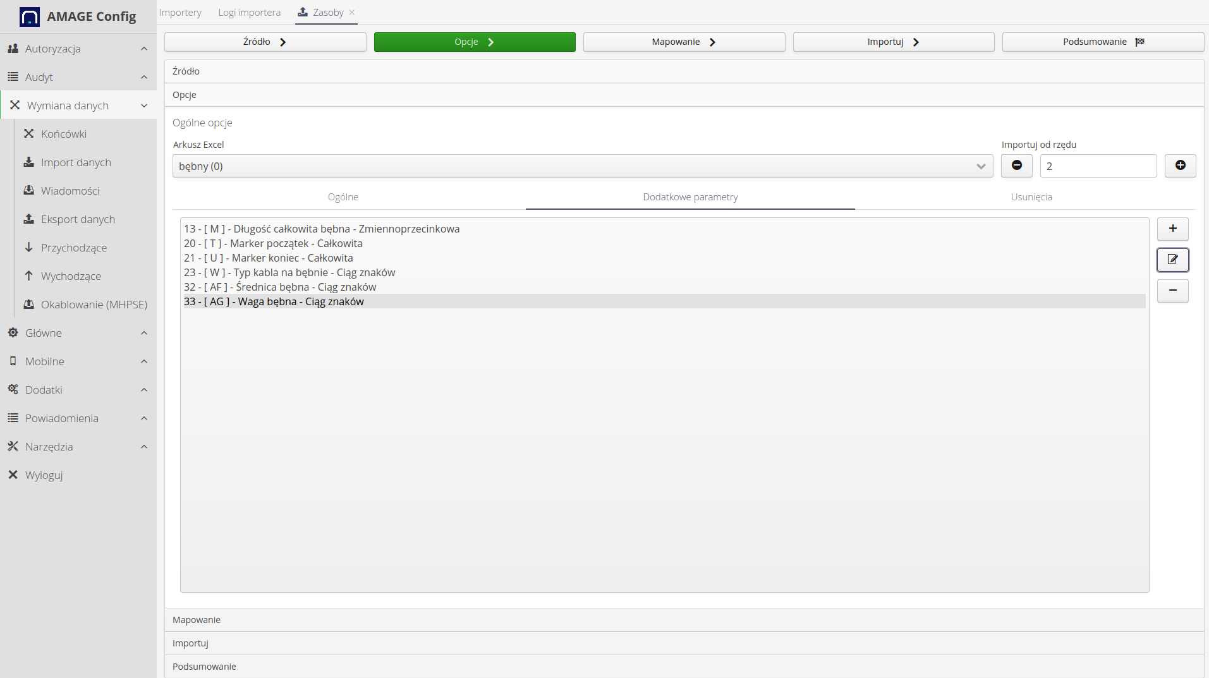
Task: Select Przychodzące in the sidebar
Action: tap(74, 247)
